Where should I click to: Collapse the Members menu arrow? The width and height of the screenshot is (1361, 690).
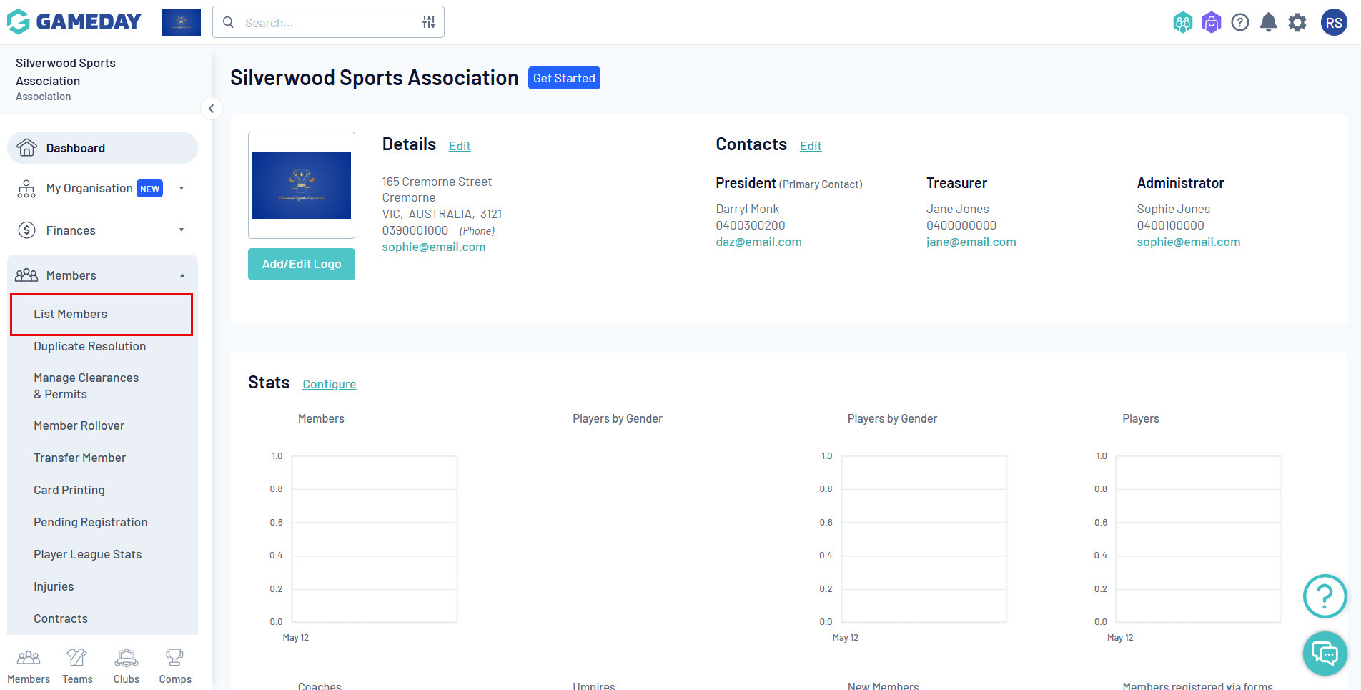click(x=182, y=275)
